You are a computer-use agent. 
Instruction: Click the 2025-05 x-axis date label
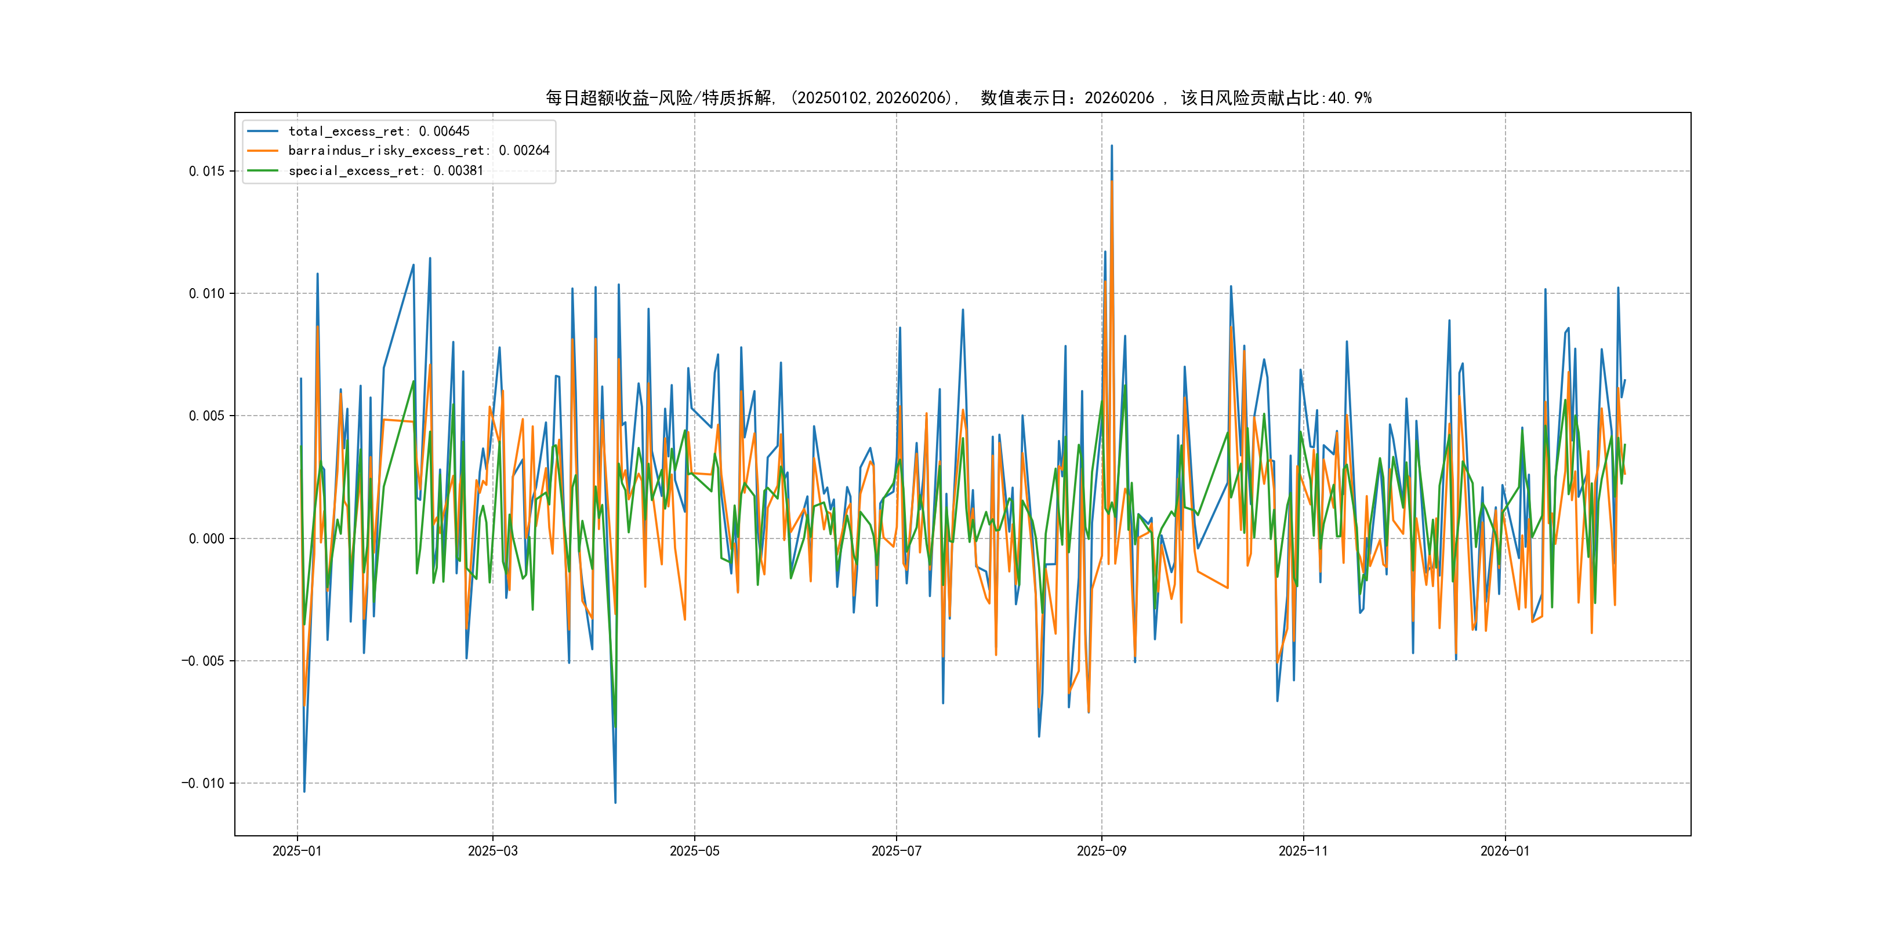coord(694,851)
